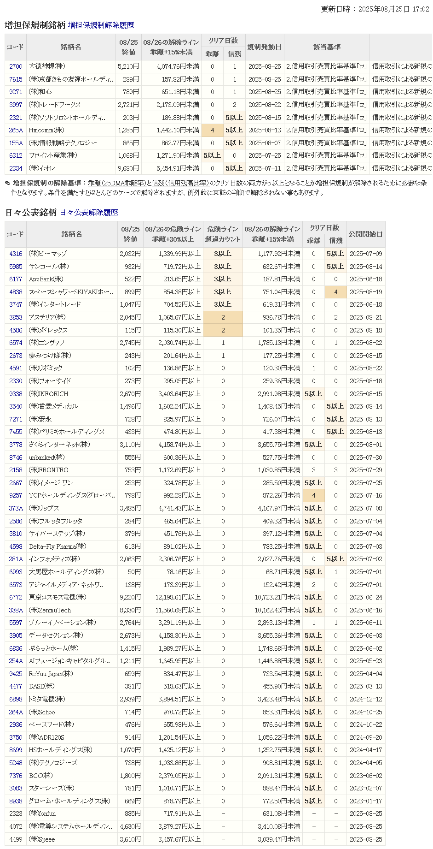
Task: Open stock code 9338 link
Action: click(x=16, y=394)
